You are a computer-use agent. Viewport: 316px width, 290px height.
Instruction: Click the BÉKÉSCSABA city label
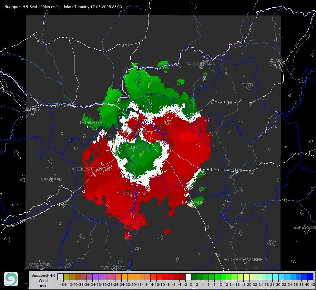tap(305, 227)
